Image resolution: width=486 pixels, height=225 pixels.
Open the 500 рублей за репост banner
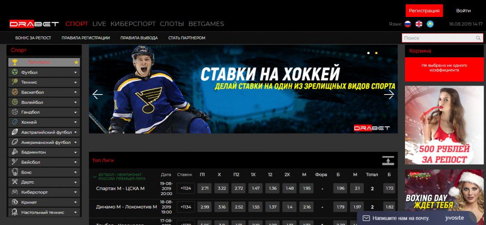[445, 126]
